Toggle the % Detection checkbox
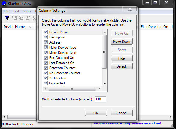The width and height of the screenshot is (176, 129). pyautogui.click(x=46, y=78)
